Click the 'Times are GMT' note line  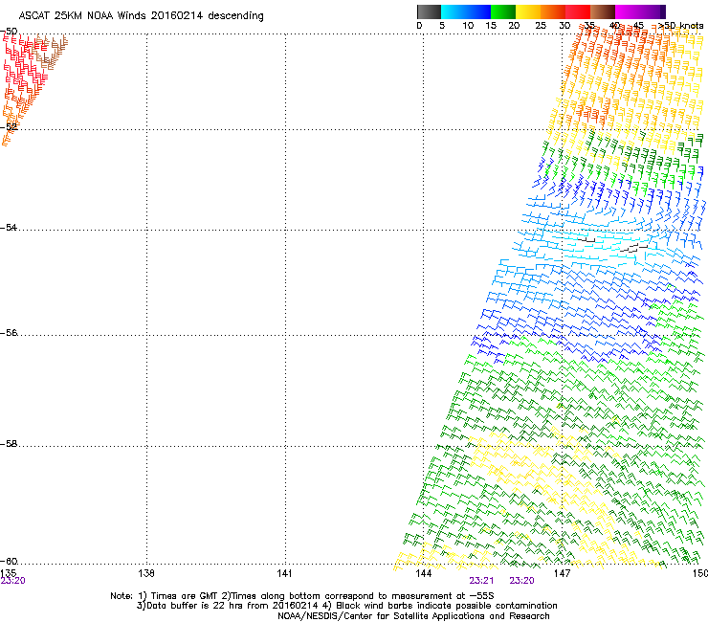pyautogui.click(x=302, y=596)
